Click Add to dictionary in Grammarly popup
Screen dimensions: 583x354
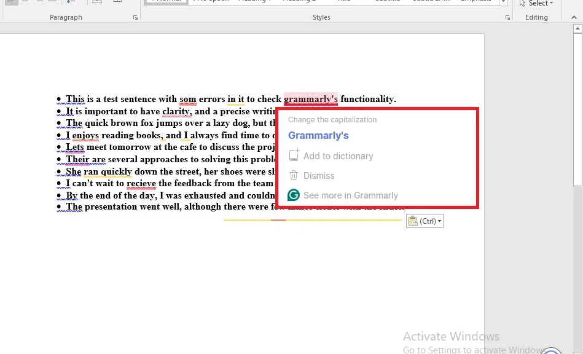click(331, 156)
